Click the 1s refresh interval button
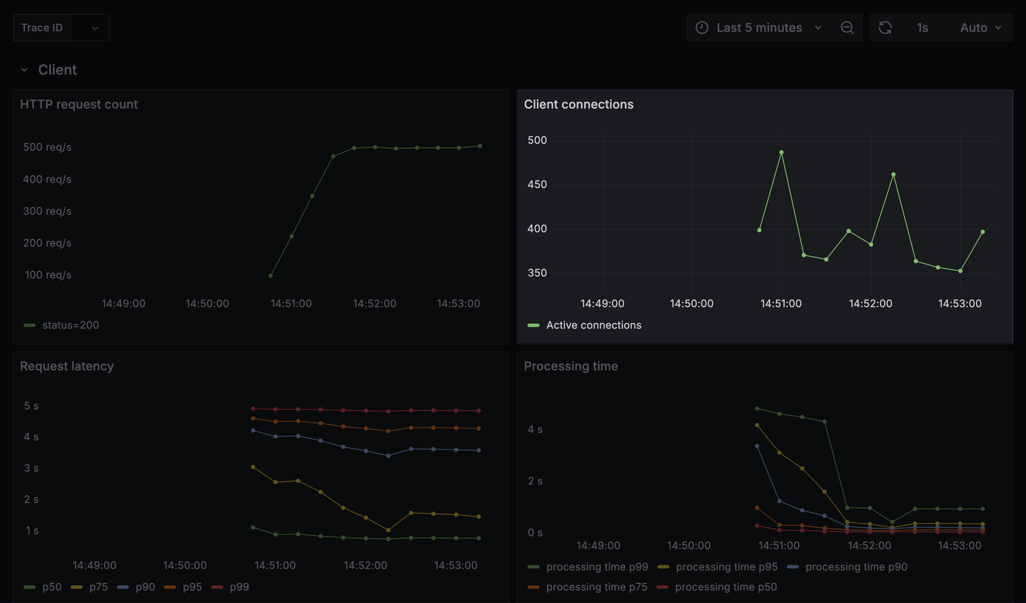The image size is (1026, 603). pos(922,27)
